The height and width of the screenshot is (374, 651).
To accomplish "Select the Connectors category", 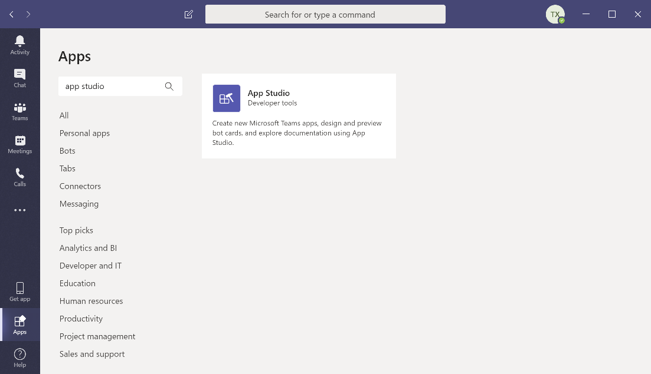I will pos(80,186).
